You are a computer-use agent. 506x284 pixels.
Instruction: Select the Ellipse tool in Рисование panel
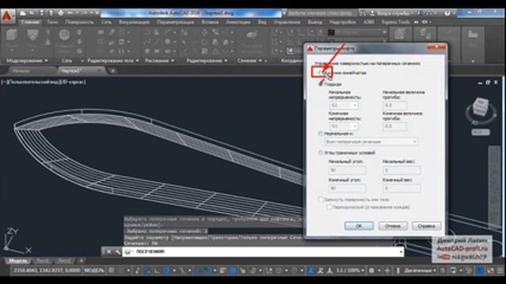[x=168, y=51]
